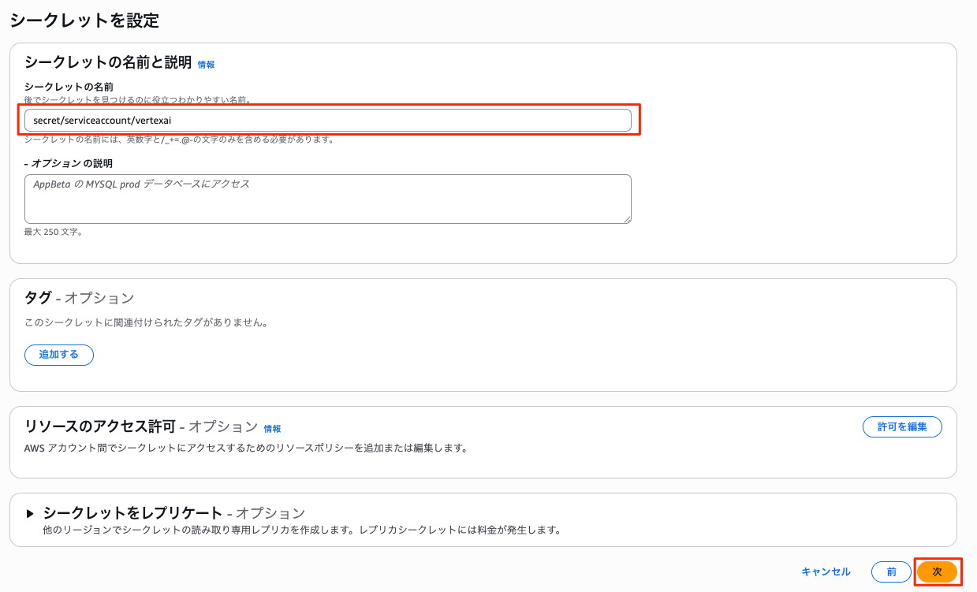
Task: Click the no-tags-associated message text
Action: (x=146, y=322)
